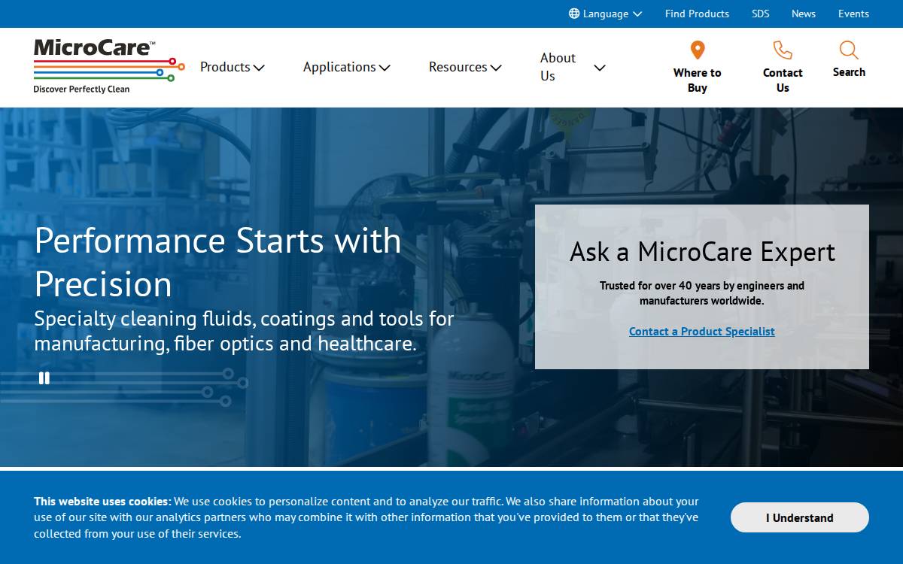Click the globe icon beside Language
Screen dimensions: 903x564
574,14
